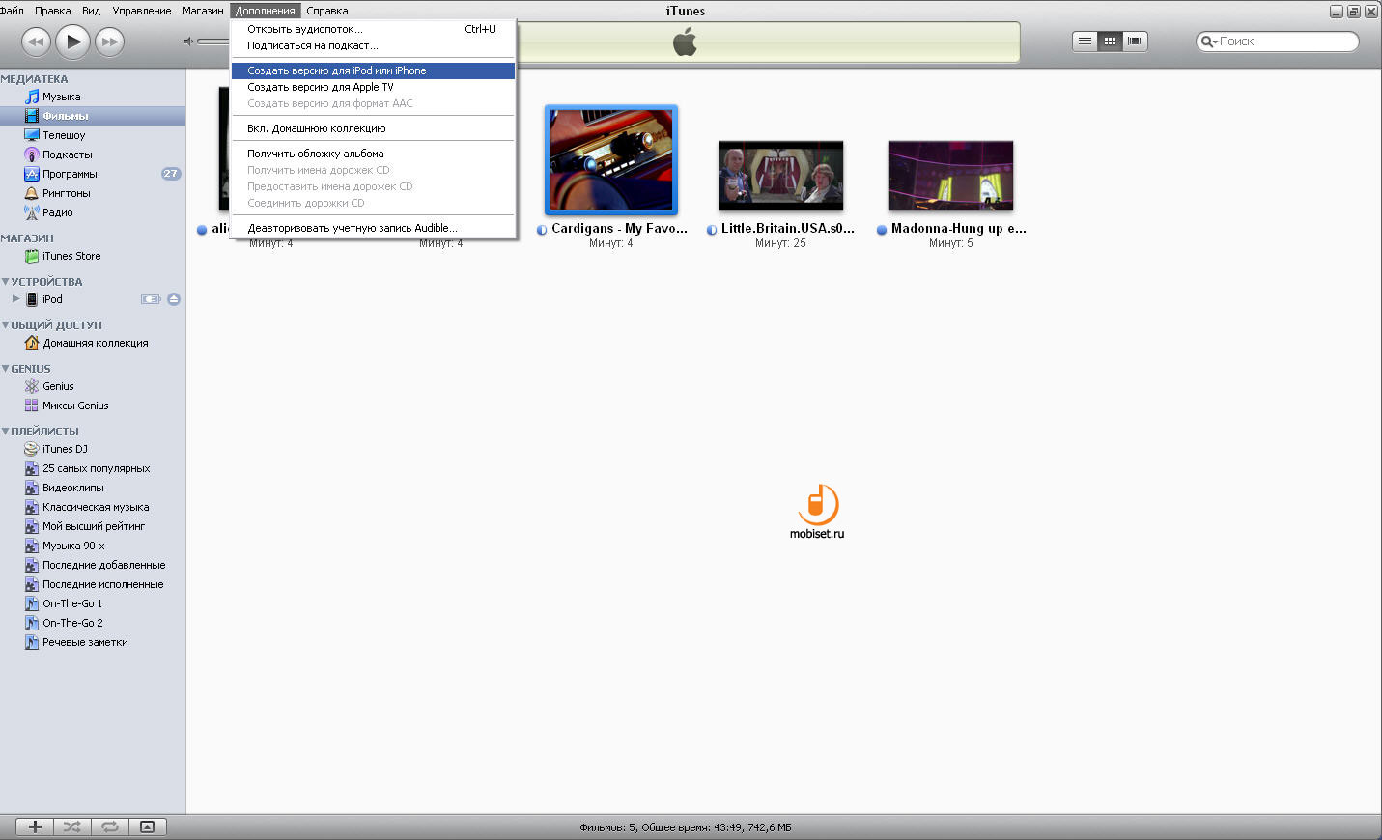Screen dimensions: 1382x840
Task: Skip to next track button
Action: pos(110,42)
